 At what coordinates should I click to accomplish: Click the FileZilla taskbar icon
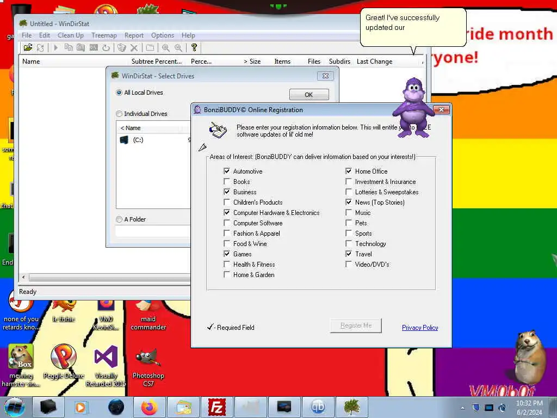(216, 407)
